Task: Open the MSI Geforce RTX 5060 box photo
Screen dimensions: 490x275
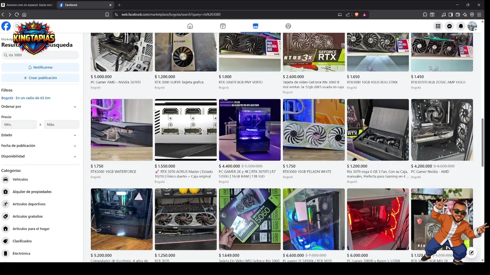Action: click(250, 219)
